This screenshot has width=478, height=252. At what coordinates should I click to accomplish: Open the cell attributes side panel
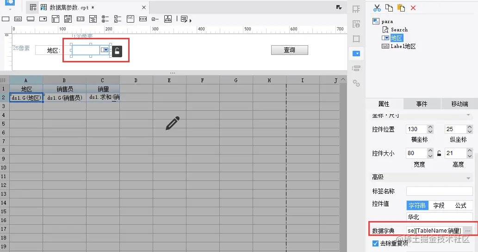(x=356, y=24)
